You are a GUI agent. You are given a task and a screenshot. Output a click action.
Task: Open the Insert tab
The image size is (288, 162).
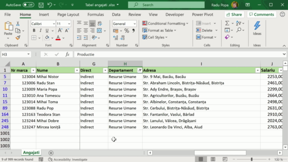pos(44,14)
